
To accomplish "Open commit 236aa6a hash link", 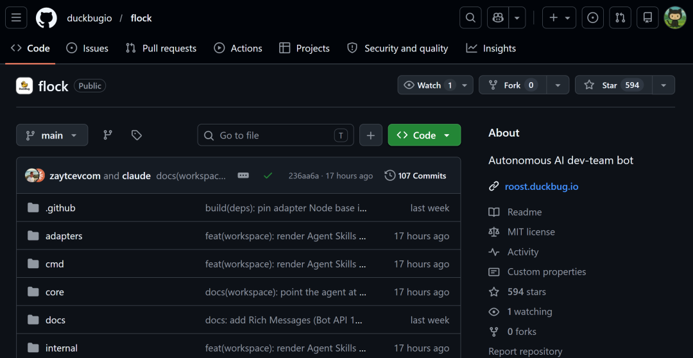I will 304,176.
